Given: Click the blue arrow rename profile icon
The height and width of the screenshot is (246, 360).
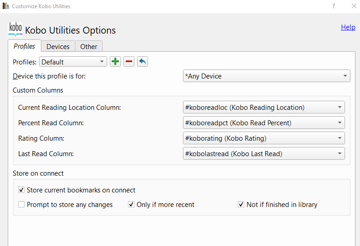Looking at the screenshot, I should coord(143,62).
